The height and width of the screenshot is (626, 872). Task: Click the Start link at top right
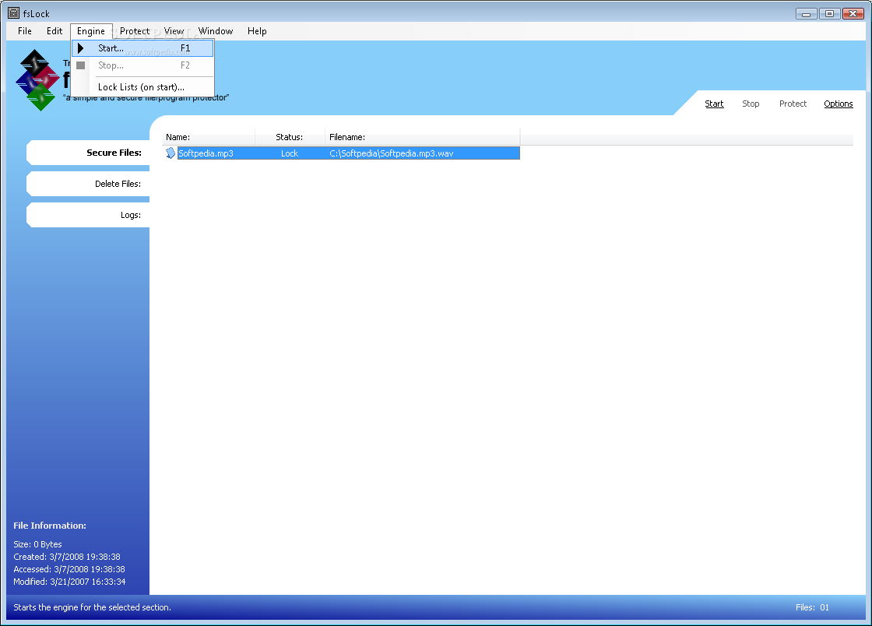pyautogui.click(x=714, y=104)
